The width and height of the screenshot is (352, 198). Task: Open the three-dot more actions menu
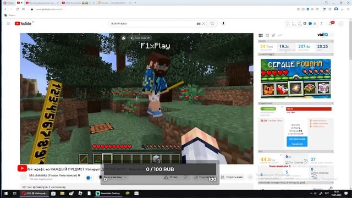click(250, 177)
